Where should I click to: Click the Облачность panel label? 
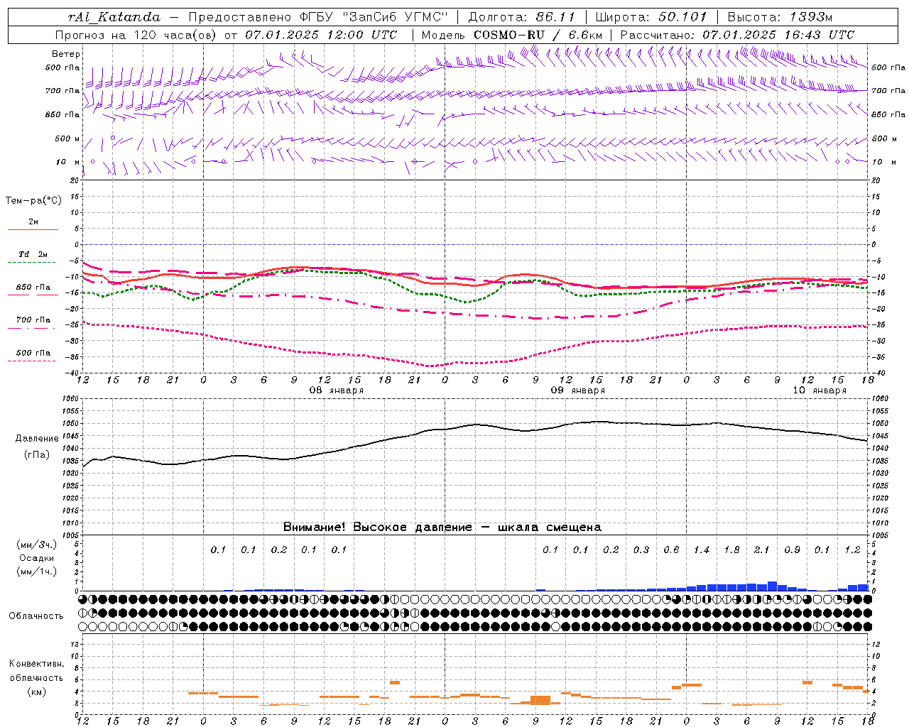[36, 616]
